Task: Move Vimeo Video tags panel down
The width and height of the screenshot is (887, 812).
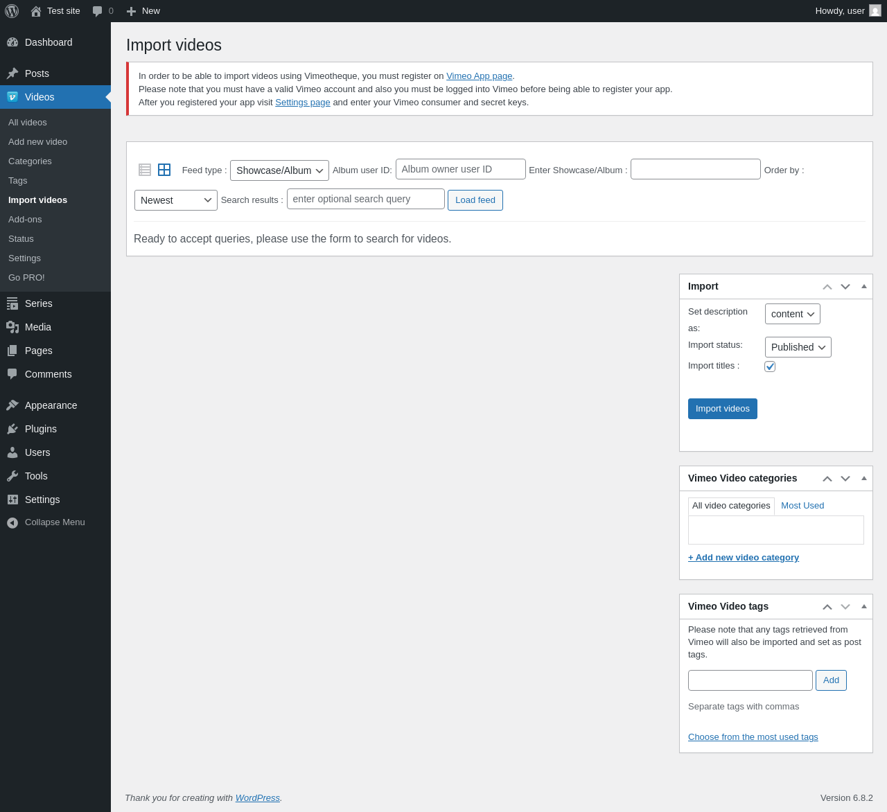Action: click(845, 607)
